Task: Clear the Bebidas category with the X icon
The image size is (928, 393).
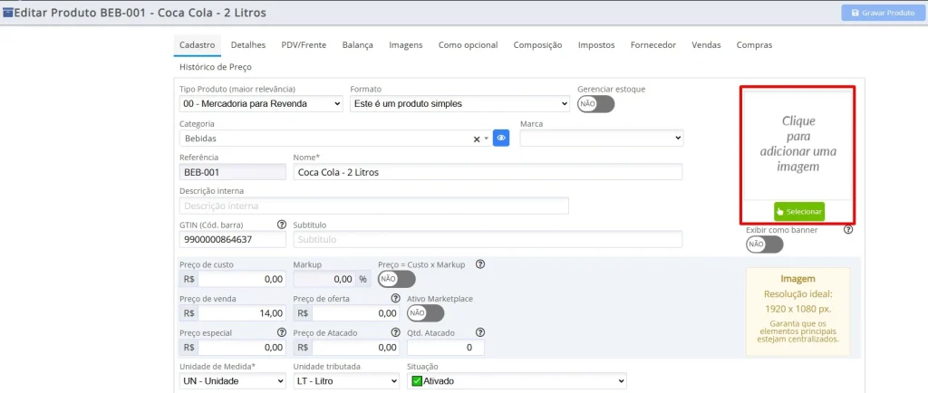Action: pyautogui.click(x=477, y=139)
